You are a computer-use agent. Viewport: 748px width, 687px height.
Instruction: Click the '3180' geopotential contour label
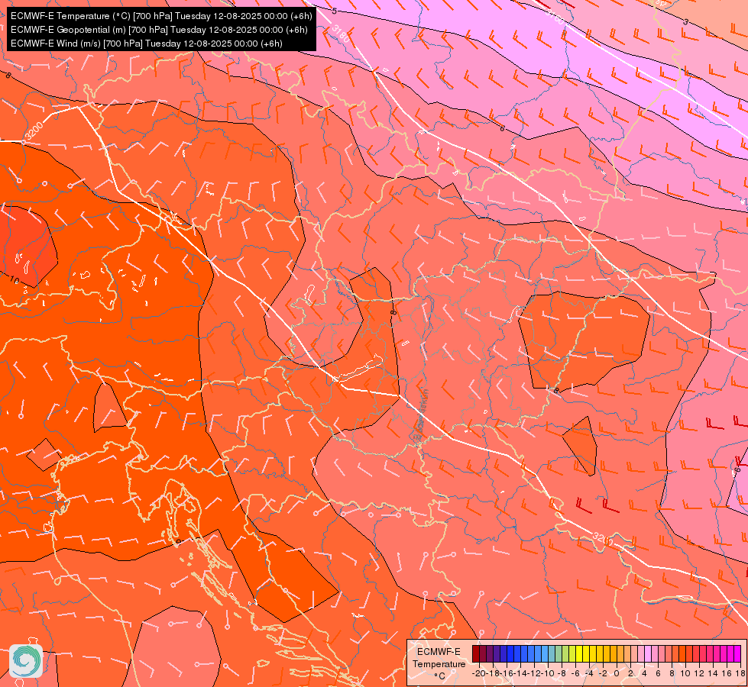click(x=341, y=34)
